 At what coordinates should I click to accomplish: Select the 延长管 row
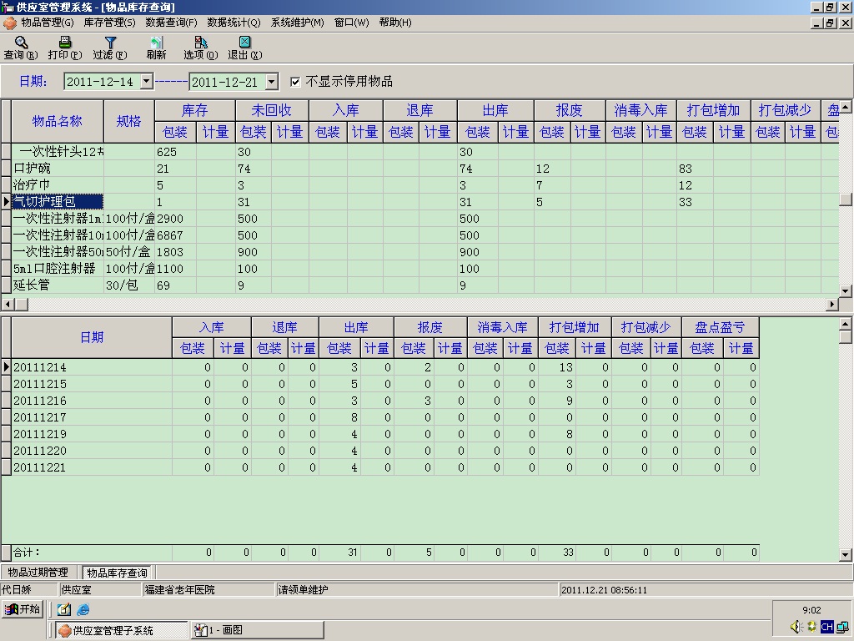click(419, 285)
